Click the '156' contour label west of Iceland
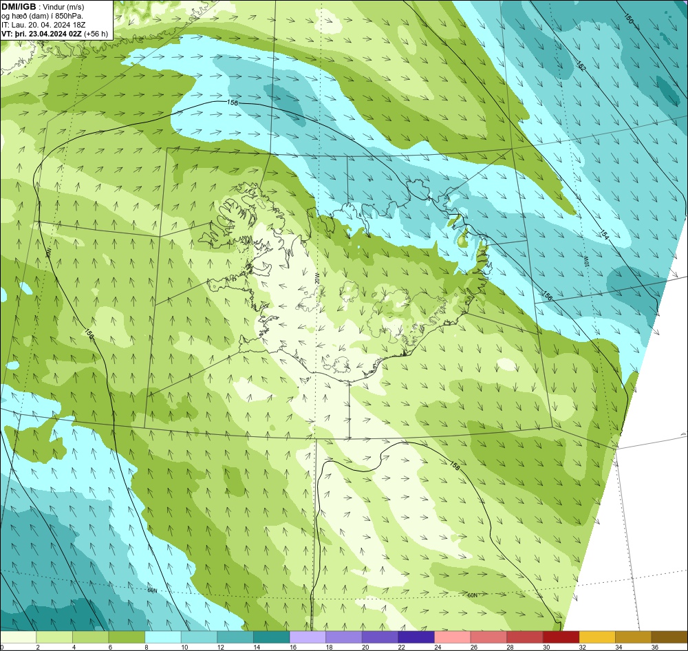This screenshot has width=688, height=651. coord(89,334)
